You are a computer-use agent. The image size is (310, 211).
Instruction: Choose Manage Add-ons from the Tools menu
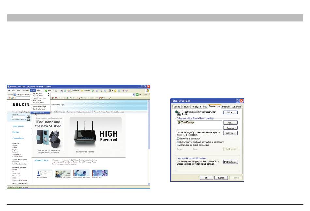40,98
